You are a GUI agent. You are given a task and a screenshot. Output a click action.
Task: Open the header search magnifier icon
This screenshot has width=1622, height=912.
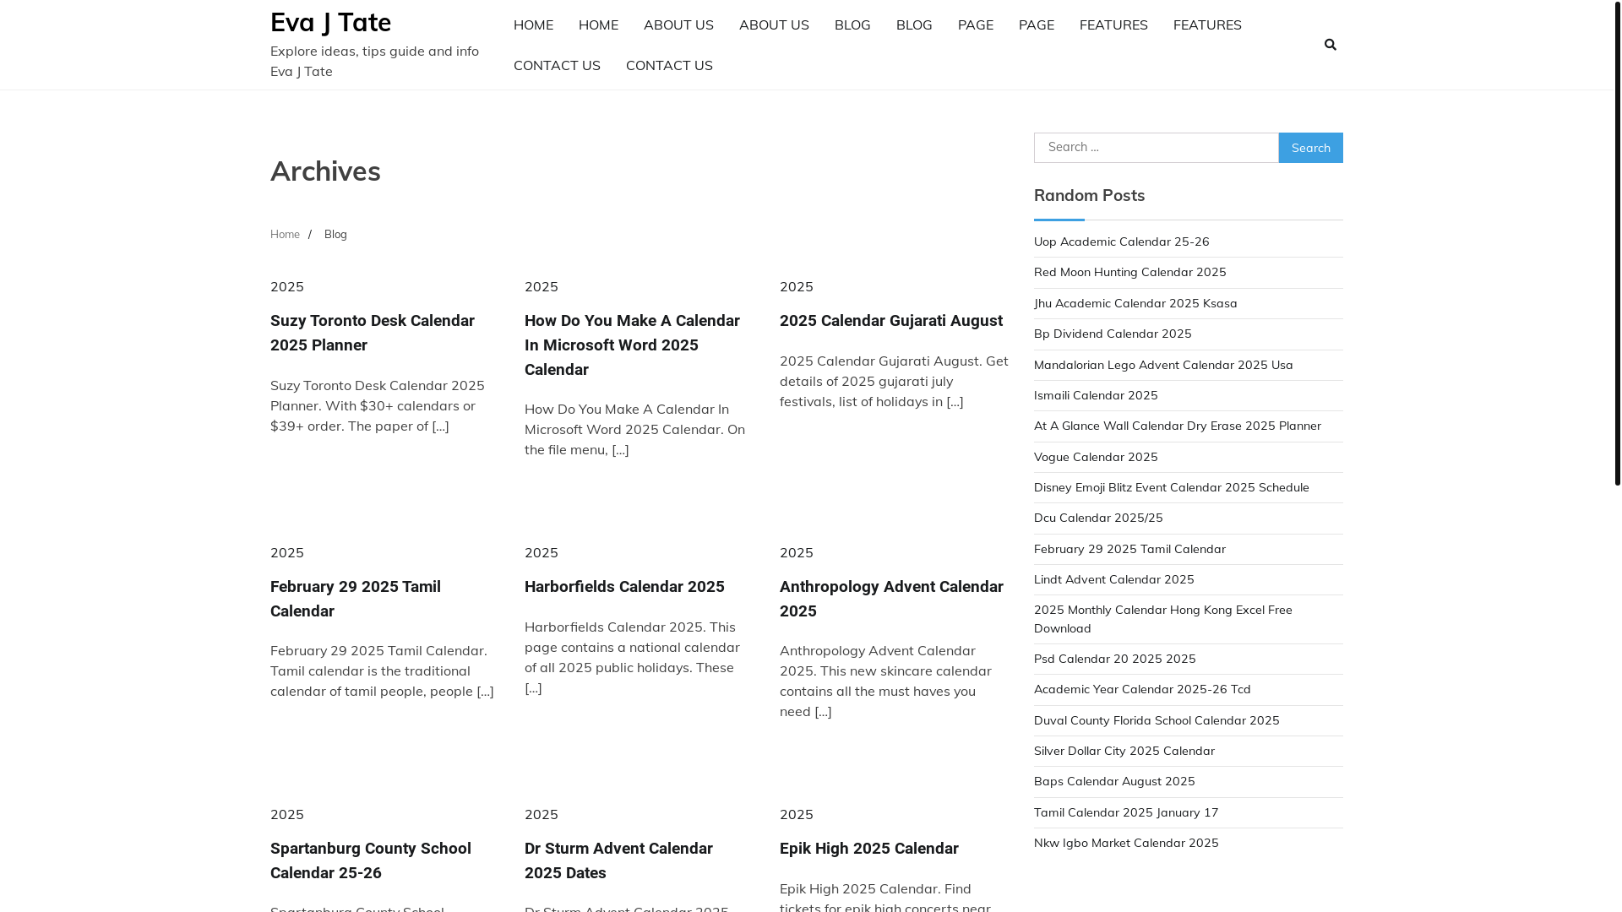tap(1331, 45)
